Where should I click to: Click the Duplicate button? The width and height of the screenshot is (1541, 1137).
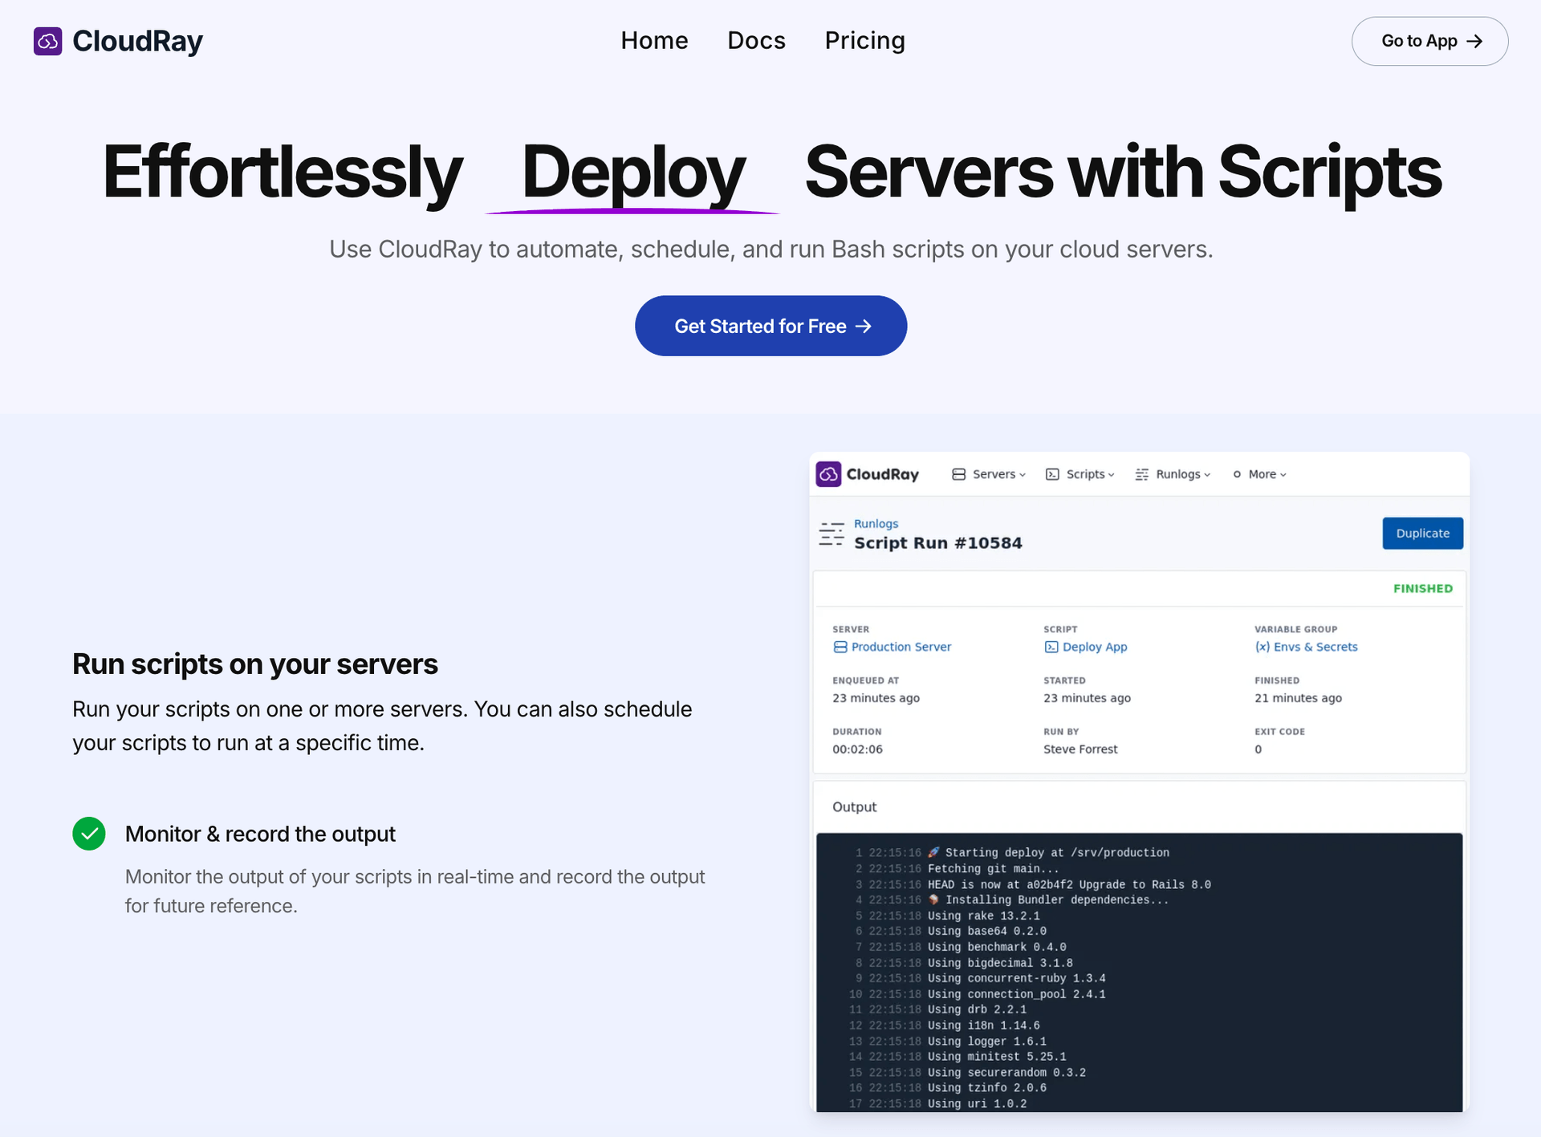pyautogui.click(x=1422, y=534)
